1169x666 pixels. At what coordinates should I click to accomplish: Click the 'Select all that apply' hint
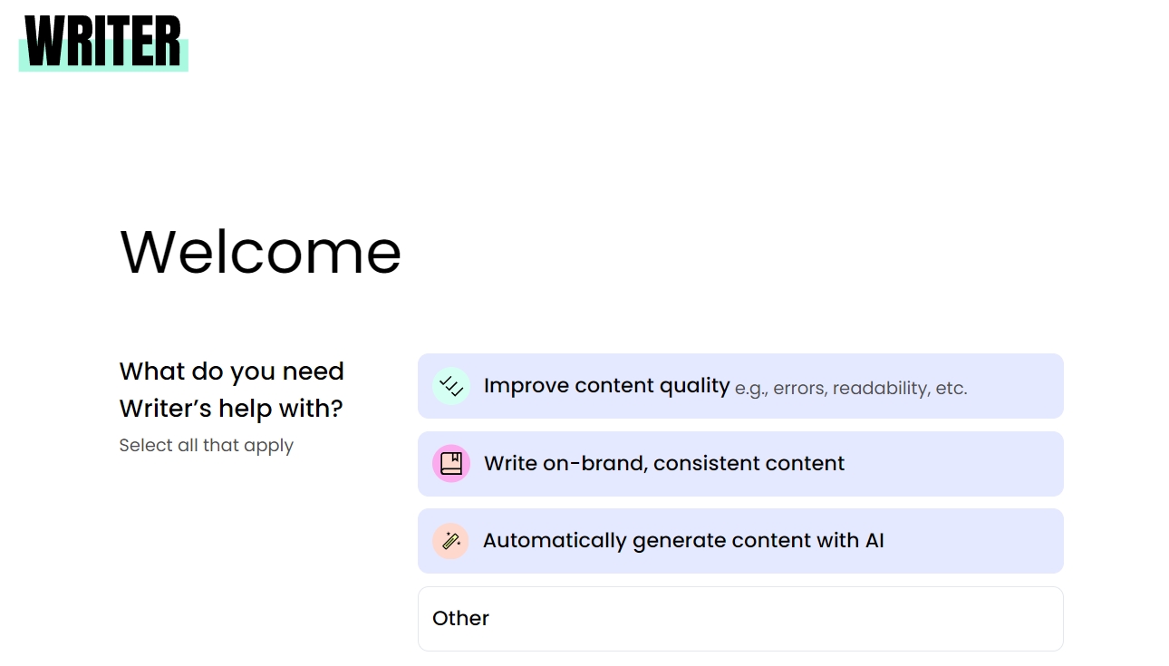(x=207, y=445)
